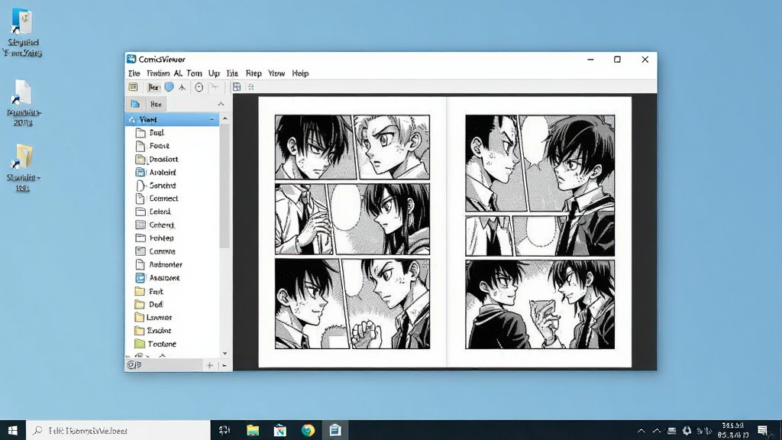Maximize the ComicViewer window
Screen dimensions: 782x440
coord(617,60)
